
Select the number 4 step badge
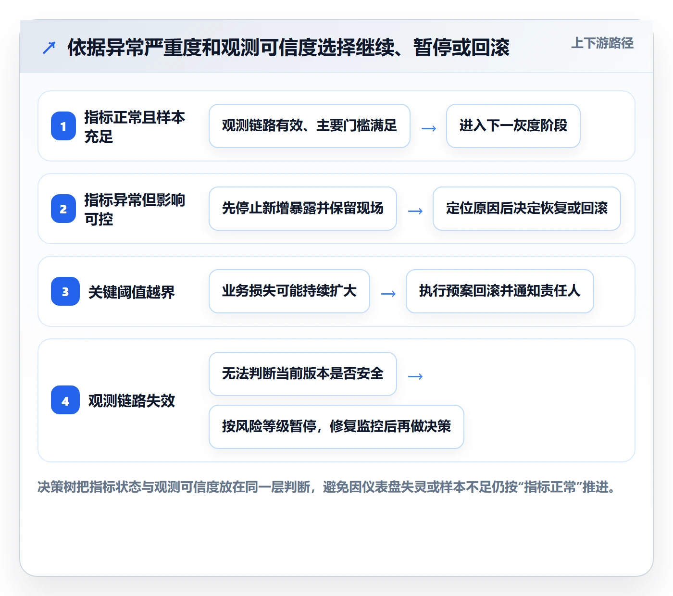coord(65,400)
